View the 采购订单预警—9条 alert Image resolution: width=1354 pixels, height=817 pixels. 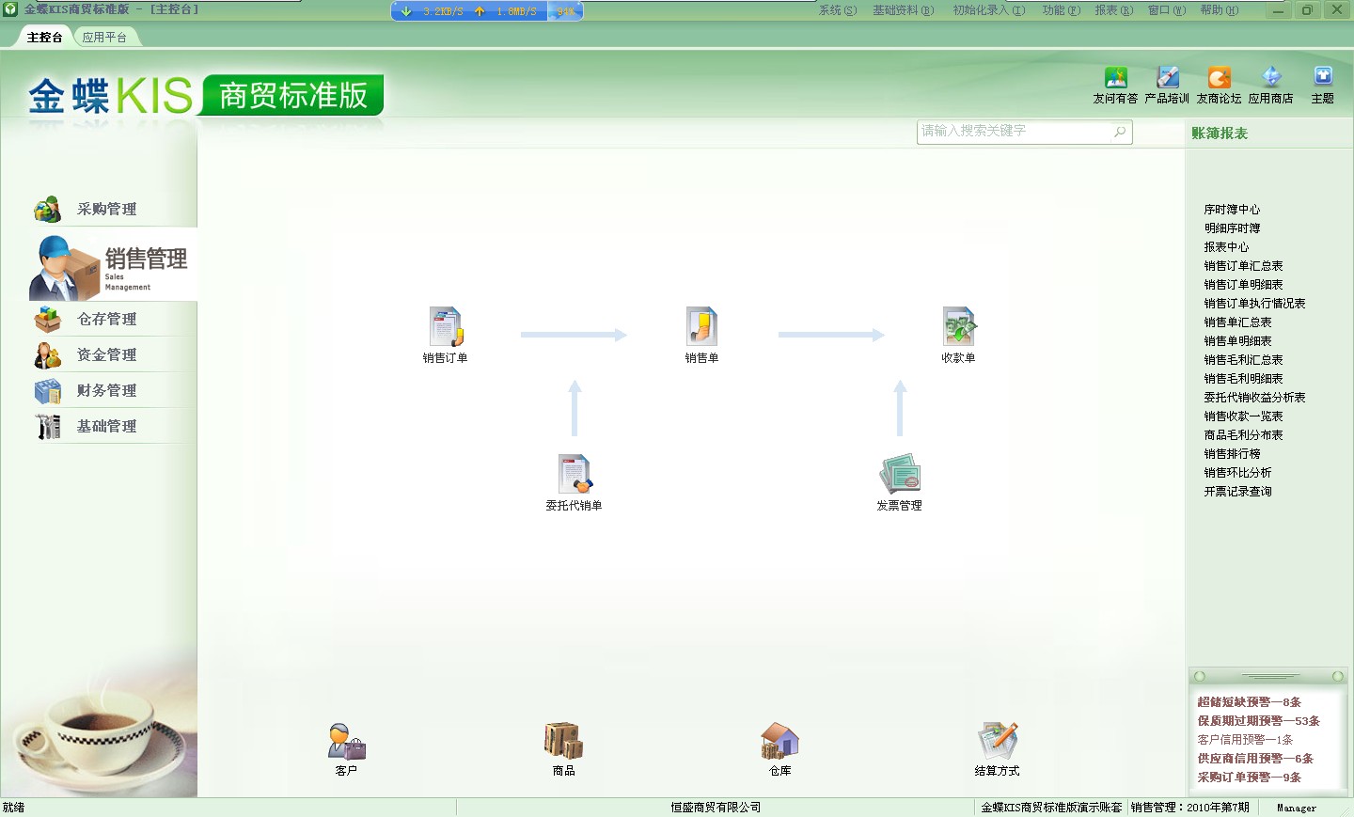click(x=1249, y=778)
